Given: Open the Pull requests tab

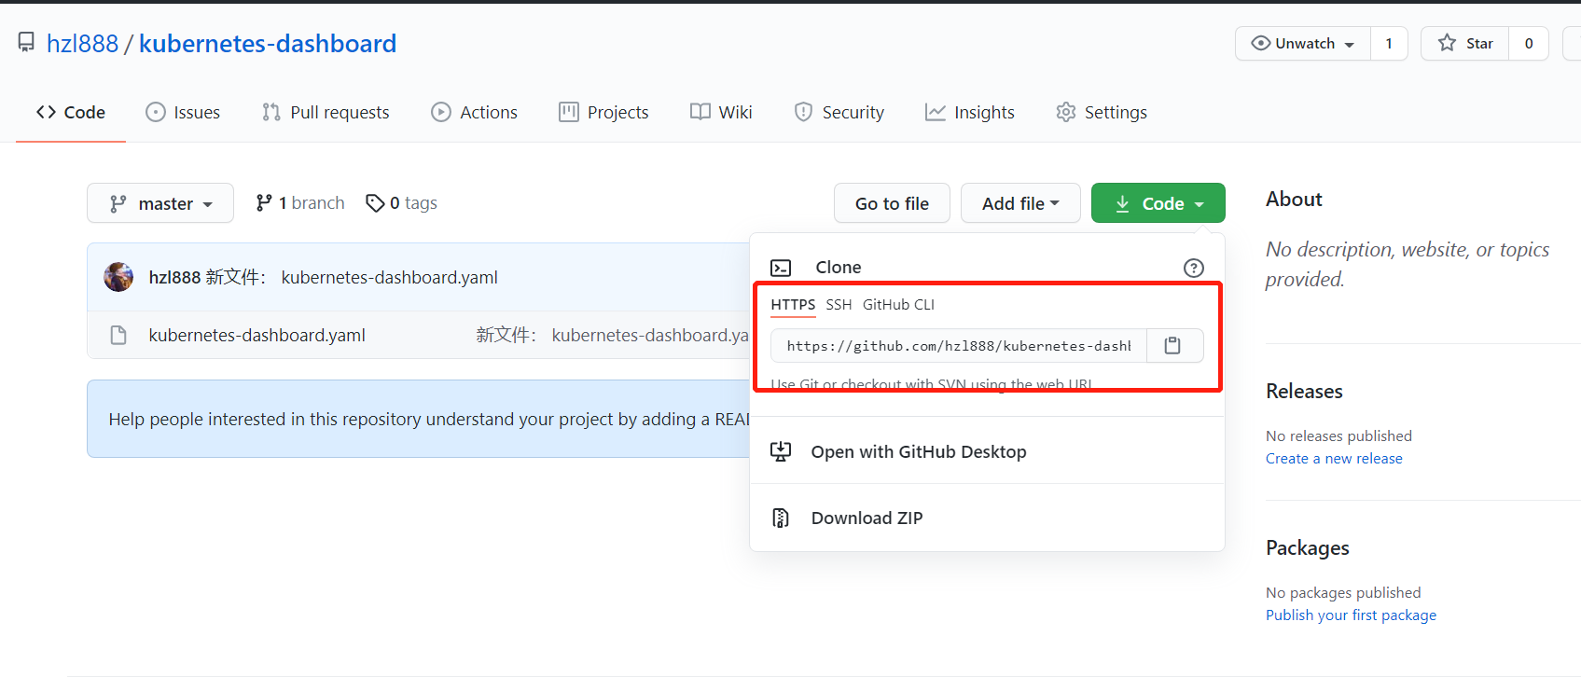Looking at the screenshot, I should tap(326, 112).
